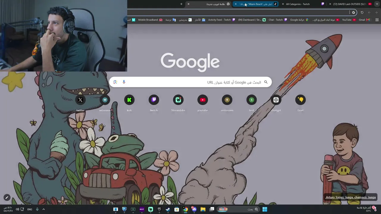Open Gmail bookmark
Screen dimensions: 381x214
pyautogui.click(x=364, y=20)
